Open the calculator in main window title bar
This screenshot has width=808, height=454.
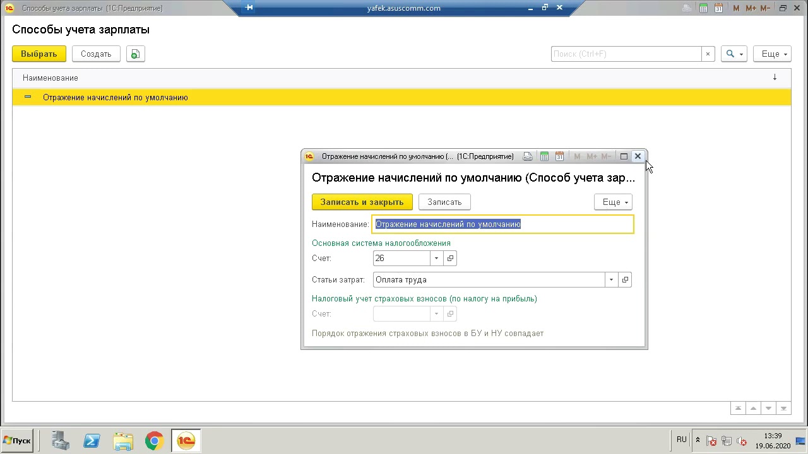pyautogui.click(x=703, y=8)
